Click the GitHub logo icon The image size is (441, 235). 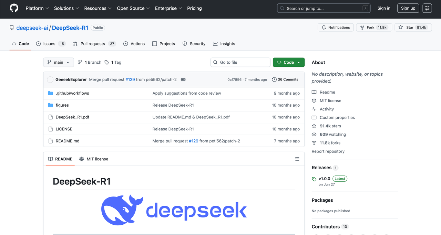click(14, 8)
